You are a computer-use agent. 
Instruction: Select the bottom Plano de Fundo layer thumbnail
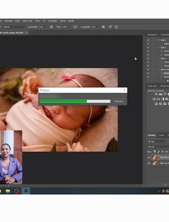[x=155, y=163]
